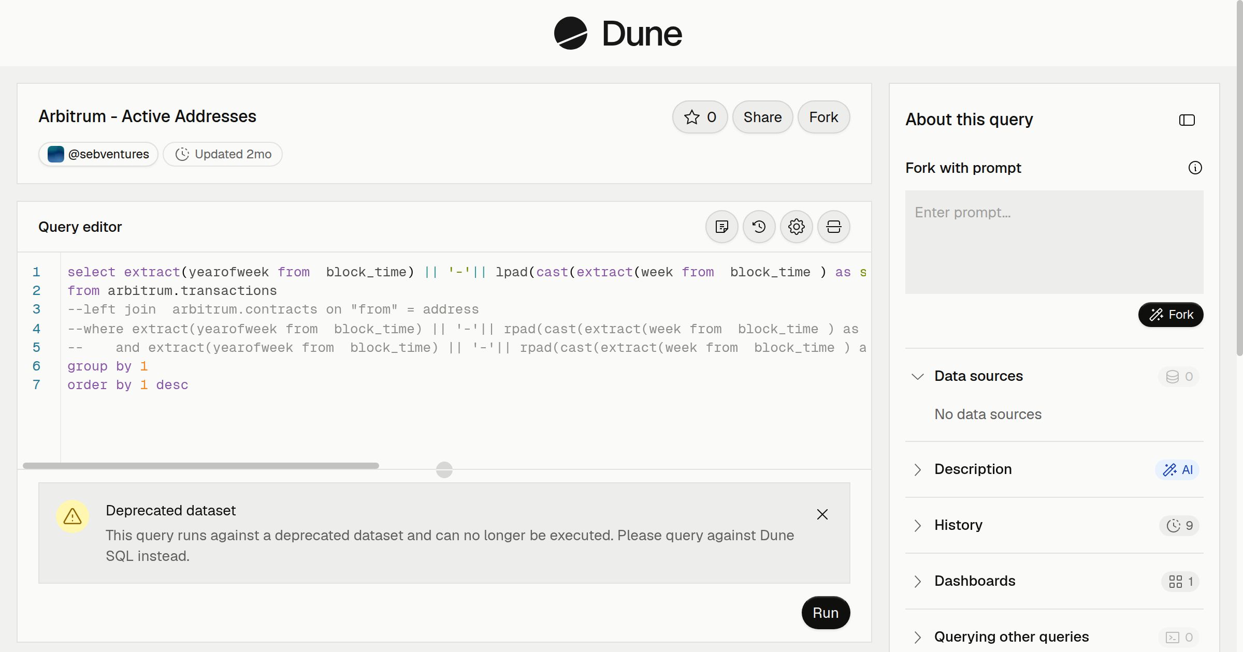Viewport: 1243px width, 652px height.
Task: Open the query notes icon in the editor toolbar
Action: 721,227
